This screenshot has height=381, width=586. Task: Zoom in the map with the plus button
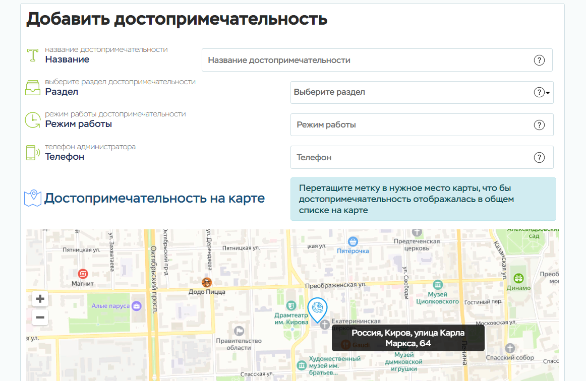coord(40,299)
